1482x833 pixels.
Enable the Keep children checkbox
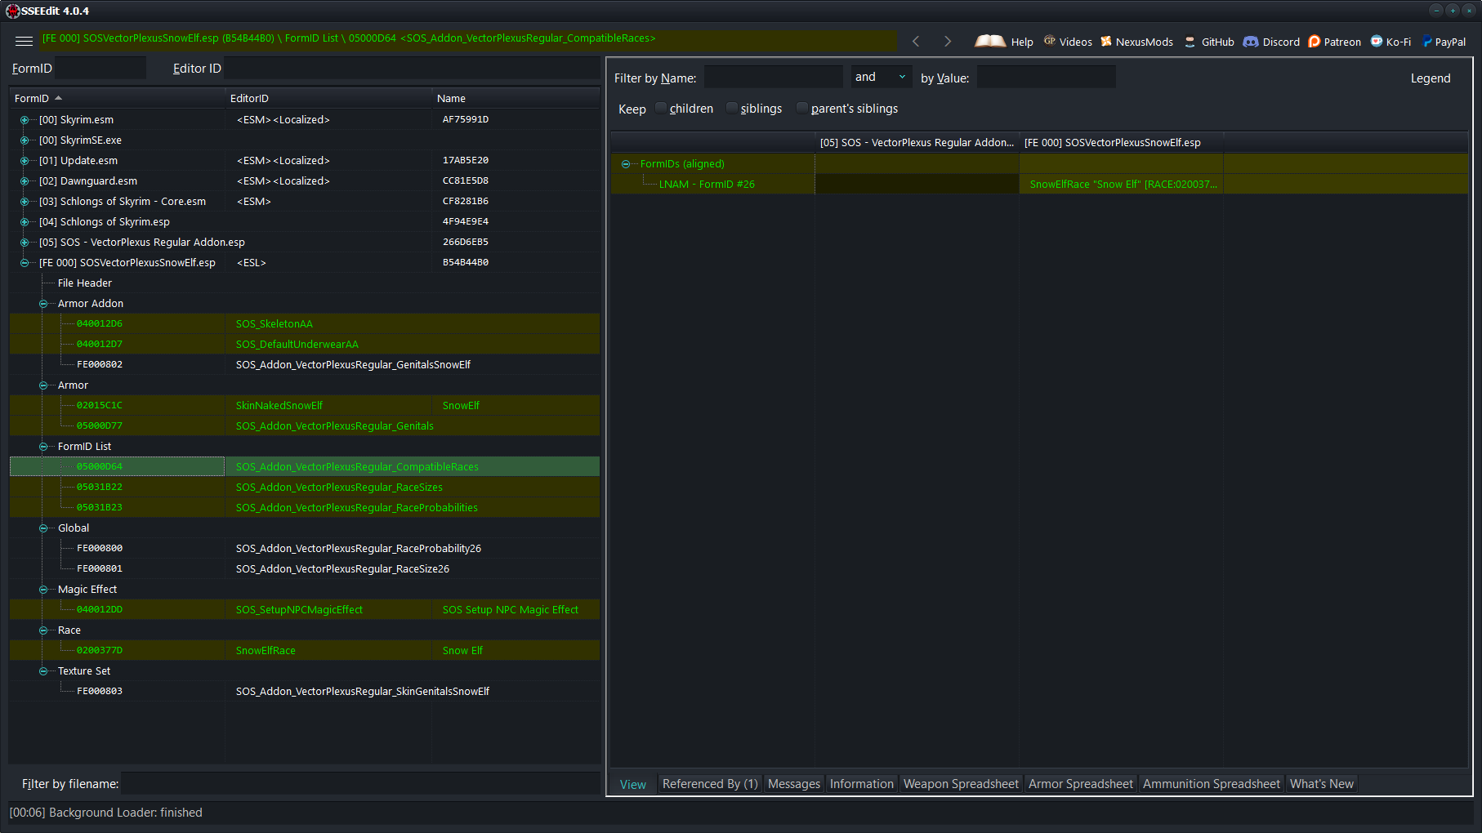pos(661,109)
